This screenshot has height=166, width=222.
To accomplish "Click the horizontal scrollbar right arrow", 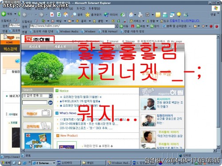I will 215,151.
